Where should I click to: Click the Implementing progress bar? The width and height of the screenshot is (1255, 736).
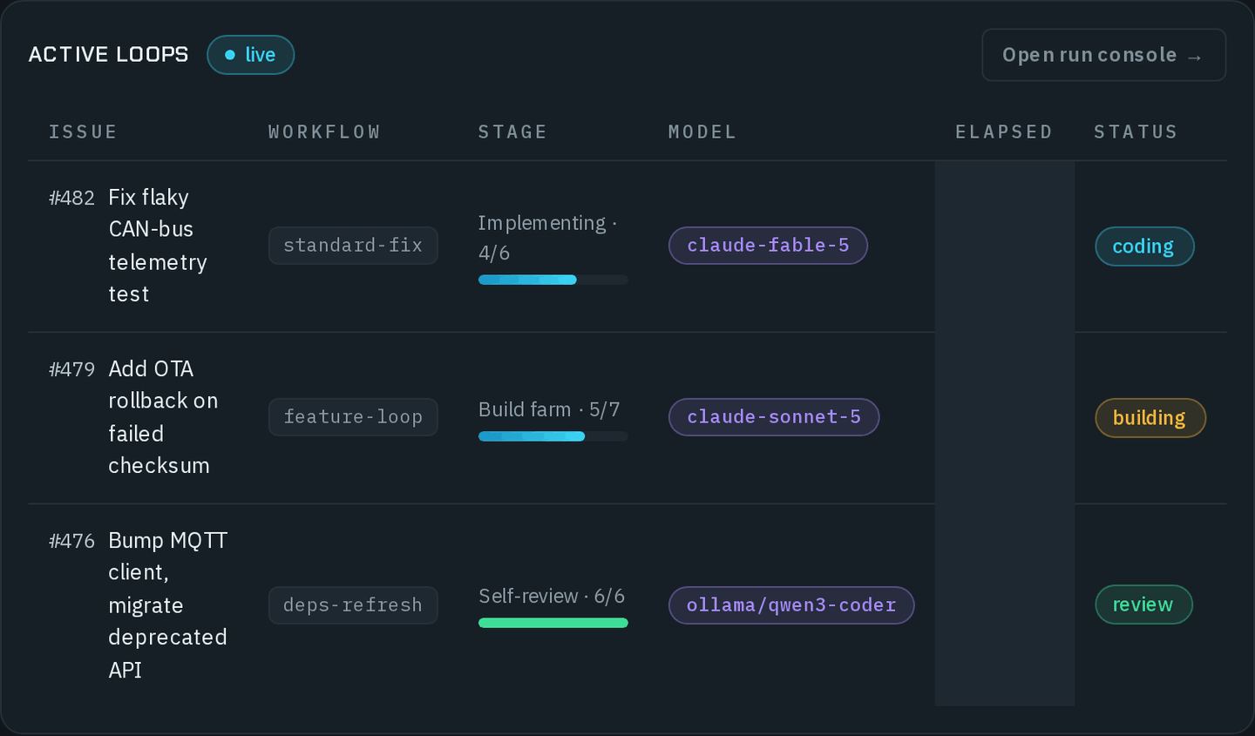tap(553, 280)
